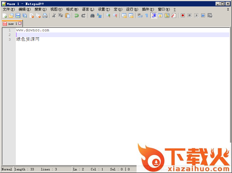
Task: Open the document map toolbar icon
Action: coord(167,15)
